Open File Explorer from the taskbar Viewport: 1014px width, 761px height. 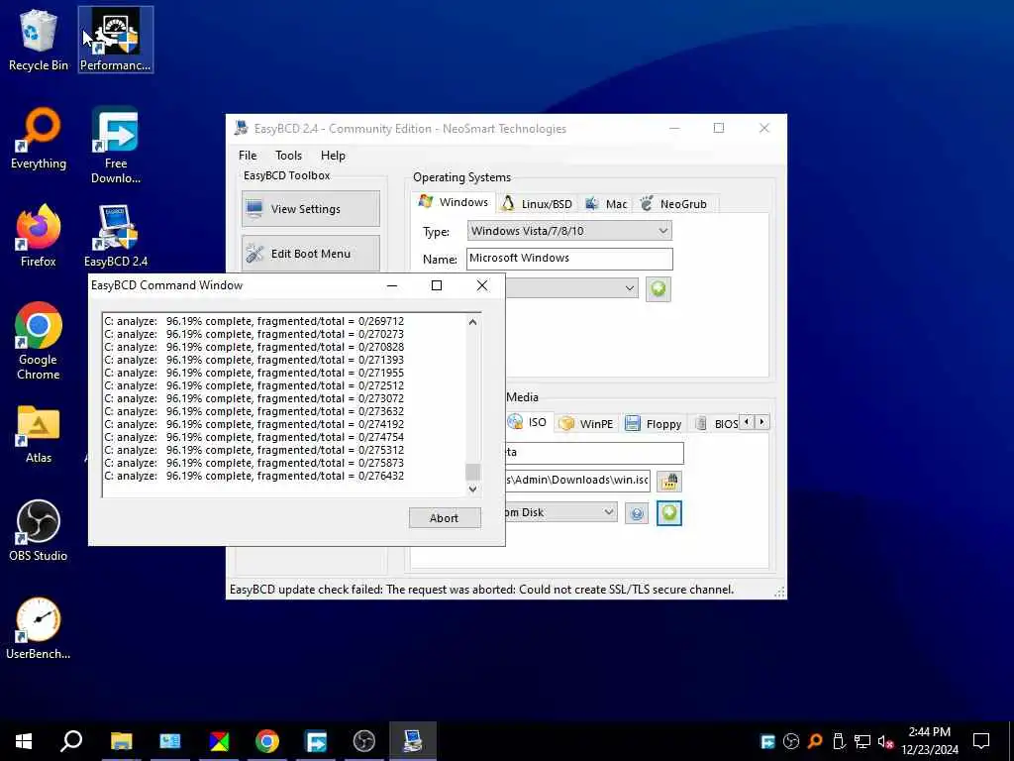121,741
